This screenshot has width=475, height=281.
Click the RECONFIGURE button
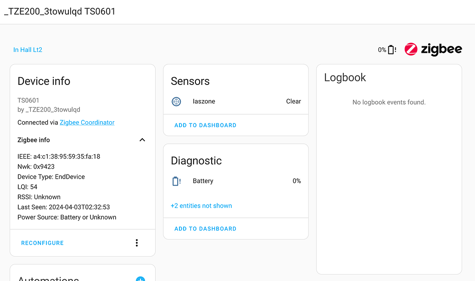point(42,243)
